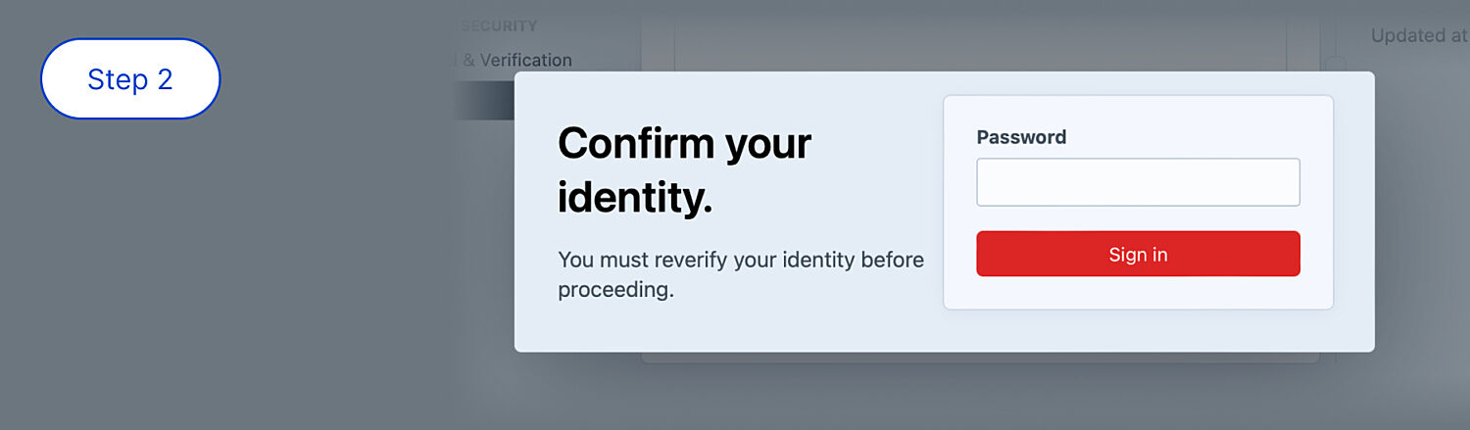Image resolution: width=1470 pixels, height=430 pixels.
Task: Click the Step 2 badge
Action: tap(130, 79)
